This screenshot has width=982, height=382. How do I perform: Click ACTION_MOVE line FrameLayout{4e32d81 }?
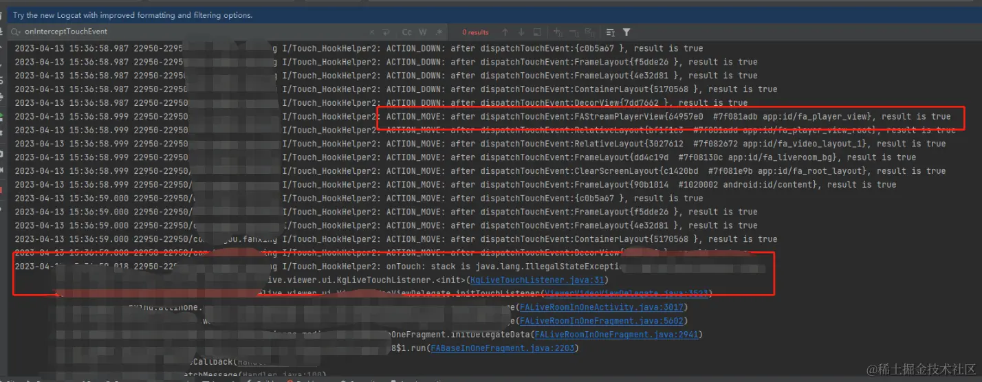click(x=386, y=225)
